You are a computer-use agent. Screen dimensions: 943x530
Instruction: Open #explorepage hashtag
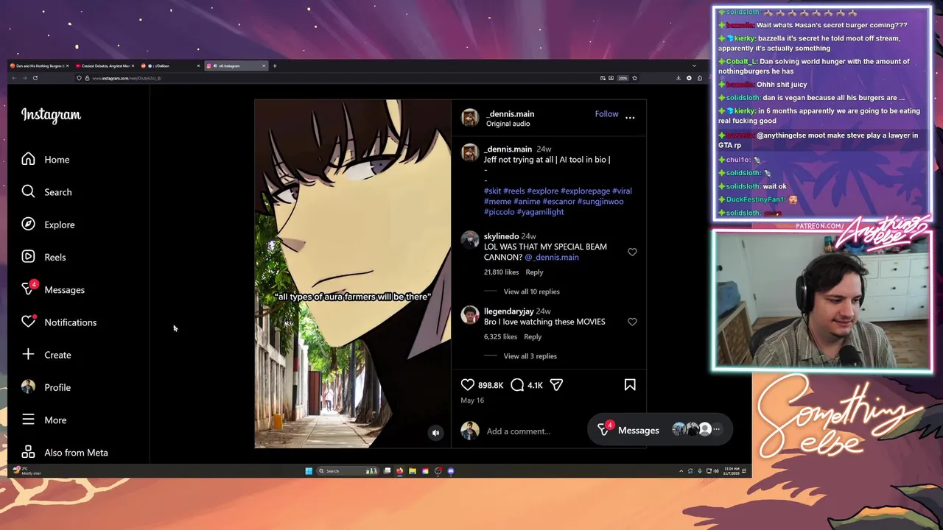[585, 191]
